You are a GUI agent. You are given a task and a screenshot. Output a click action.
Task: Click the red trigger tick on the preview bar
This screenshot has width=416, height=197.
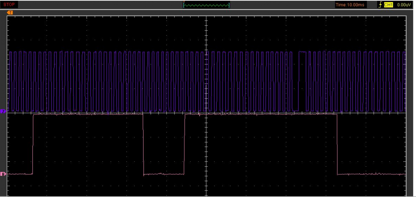coord(183,2)
